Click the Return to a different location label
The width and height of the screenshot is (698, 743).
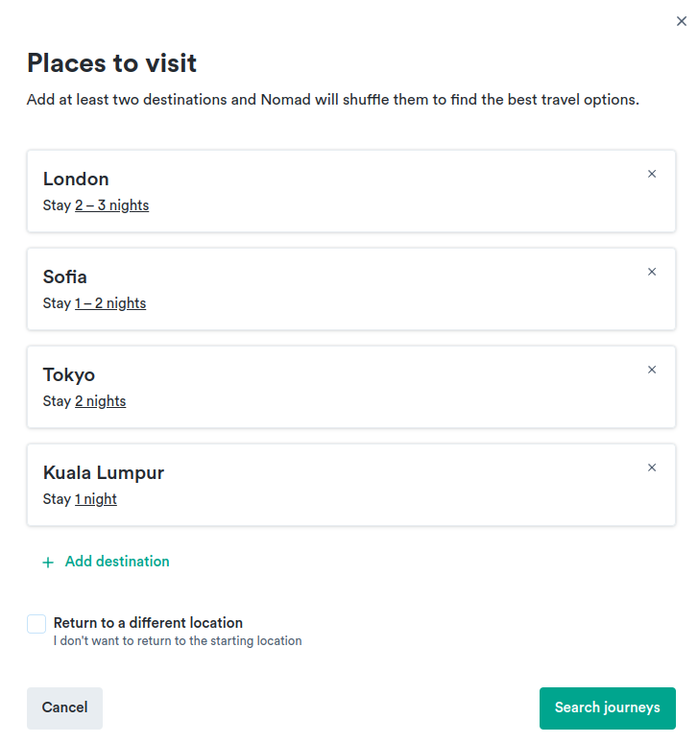click(x=148, y=623)
